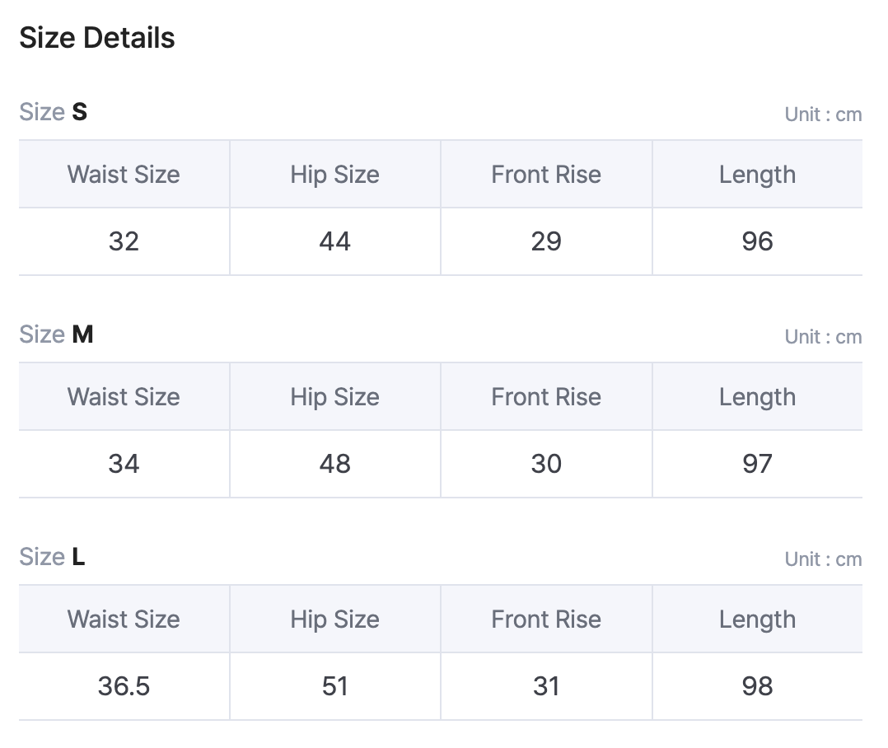Select waist value 32 in Size S

tap(124, 241)
